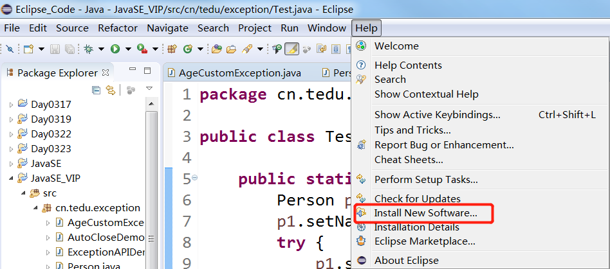Collapse the JavaSE_VIP project node
The width and height of the screenshot is (610, 269).
pyautogui.click(x=11, y=178)
